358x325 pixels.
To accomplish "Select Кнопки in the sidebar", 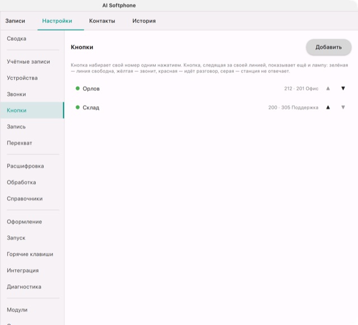I will coord(32,110).
